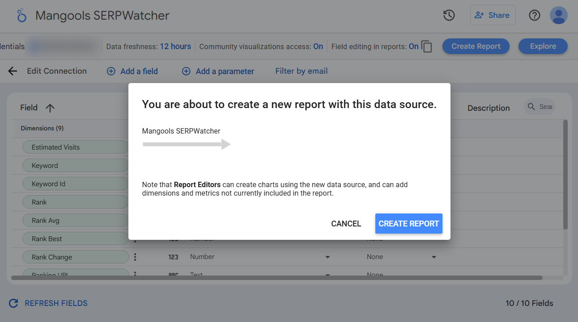
Task: Open the account profile avatar
Action: click(558, 15)
